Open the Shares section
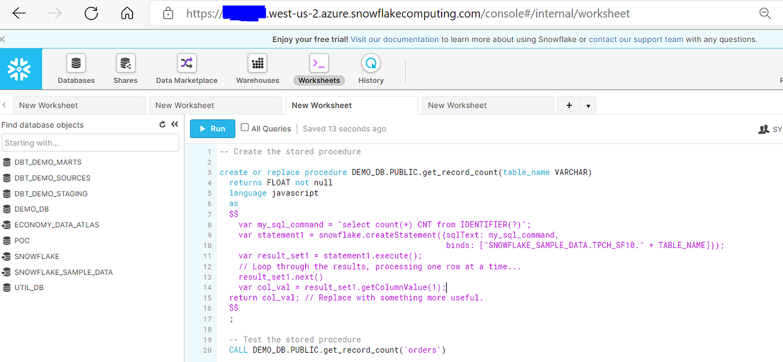This screenshot has width=783, height=362. (x=125, y=68)
